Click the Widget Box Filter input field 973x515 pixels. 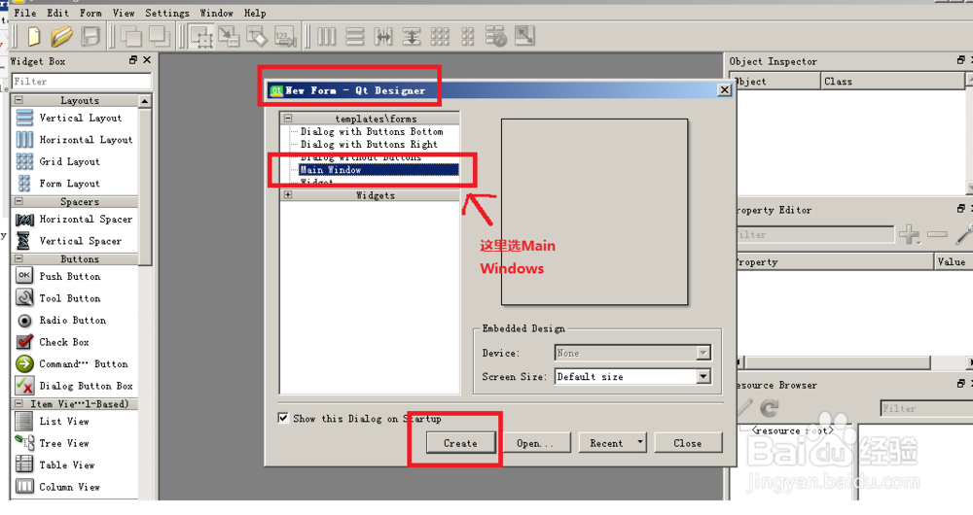tap(82, 82)
